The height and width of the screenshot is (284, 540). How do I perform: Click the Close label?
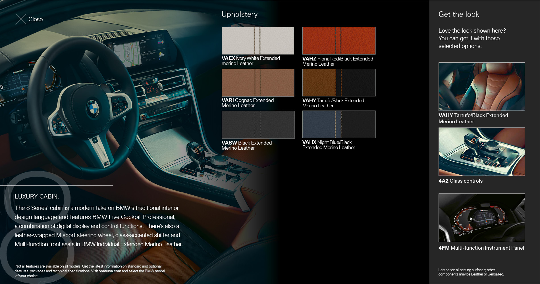(x=36, y=19)
